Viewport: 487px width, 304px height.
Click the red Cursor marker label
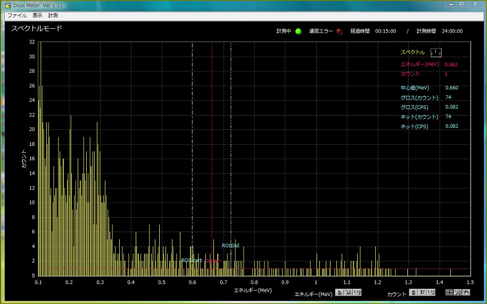click(x=212, y=261)
